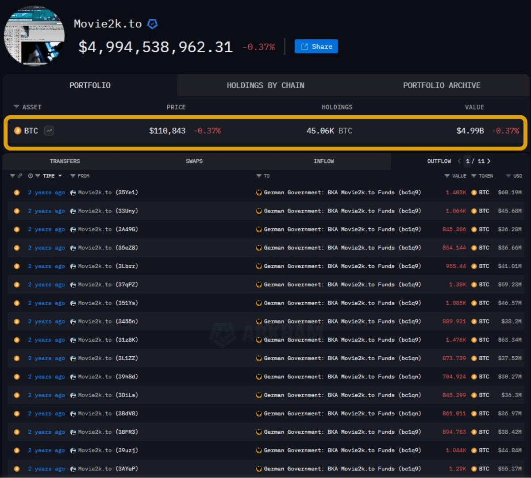The image size is (531, 478).
Task: Click the $59.23M USD amount
Action: pyautogui.click(x=510, y=285)
